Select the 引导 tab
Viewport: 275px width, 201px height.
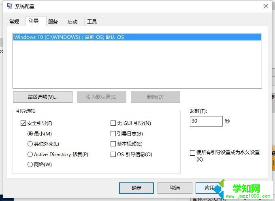(36, 21)
